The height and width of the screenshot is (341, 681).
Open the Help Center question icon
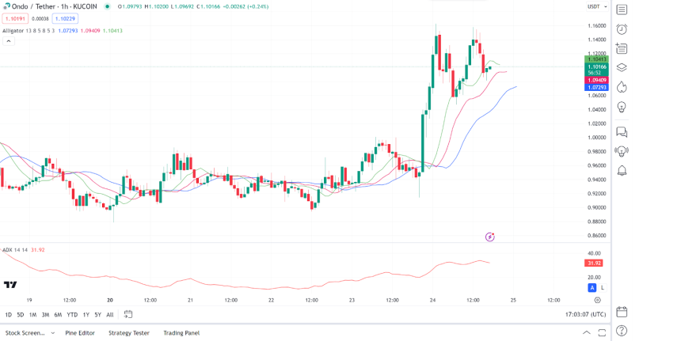[x=622, y=332]
